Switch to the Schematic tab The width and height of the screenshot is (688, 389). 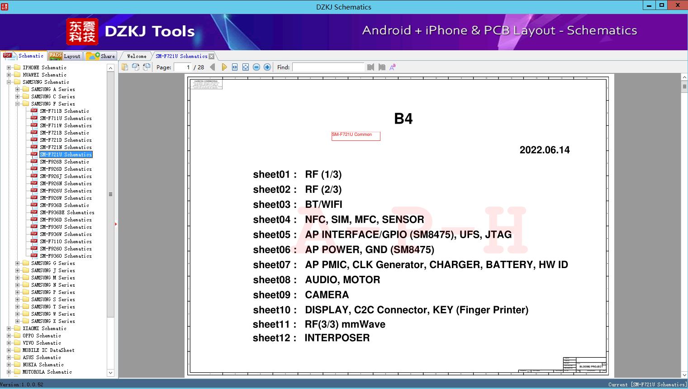[x=24, y=56]
